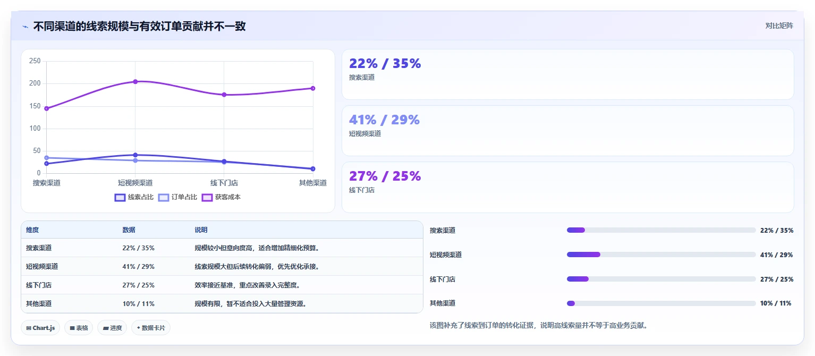Open the 22% / 35% 搜索渠道 data card
815x356 pixels.
click(x=567, y=74)
